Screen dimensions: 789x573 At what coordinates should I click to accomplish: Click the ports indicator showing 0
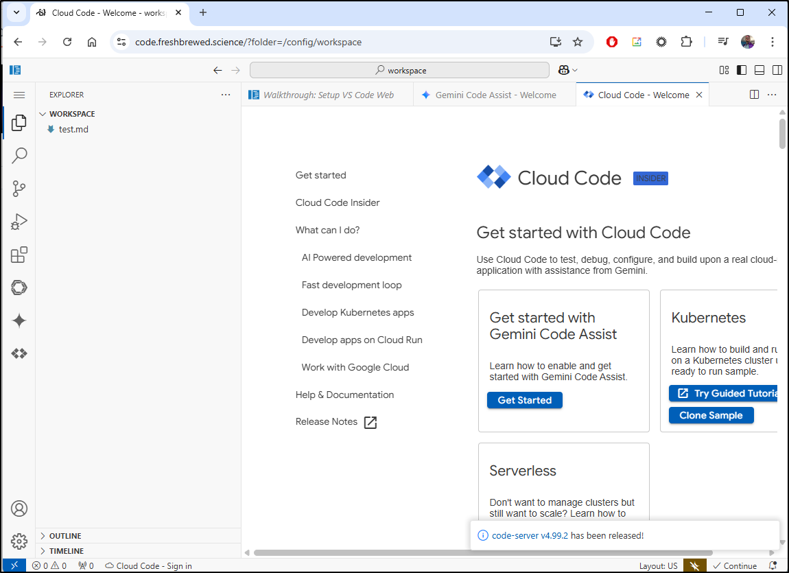click(x=86, y=566)
